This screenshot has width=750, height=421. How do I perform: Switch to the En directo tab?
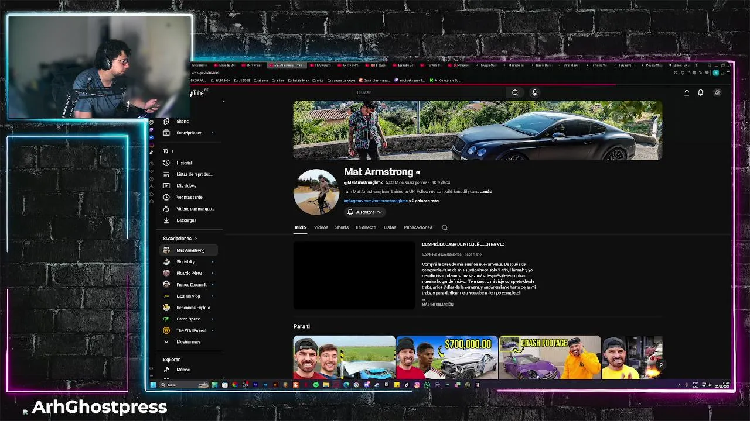click(366, 227)
